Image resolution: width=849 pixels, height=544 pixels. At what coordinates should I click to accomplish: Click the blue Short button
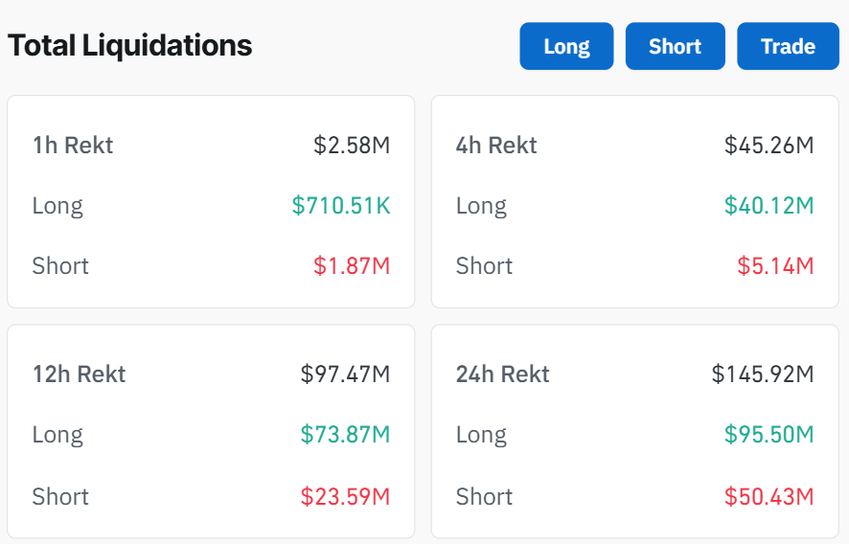(676, 46)
